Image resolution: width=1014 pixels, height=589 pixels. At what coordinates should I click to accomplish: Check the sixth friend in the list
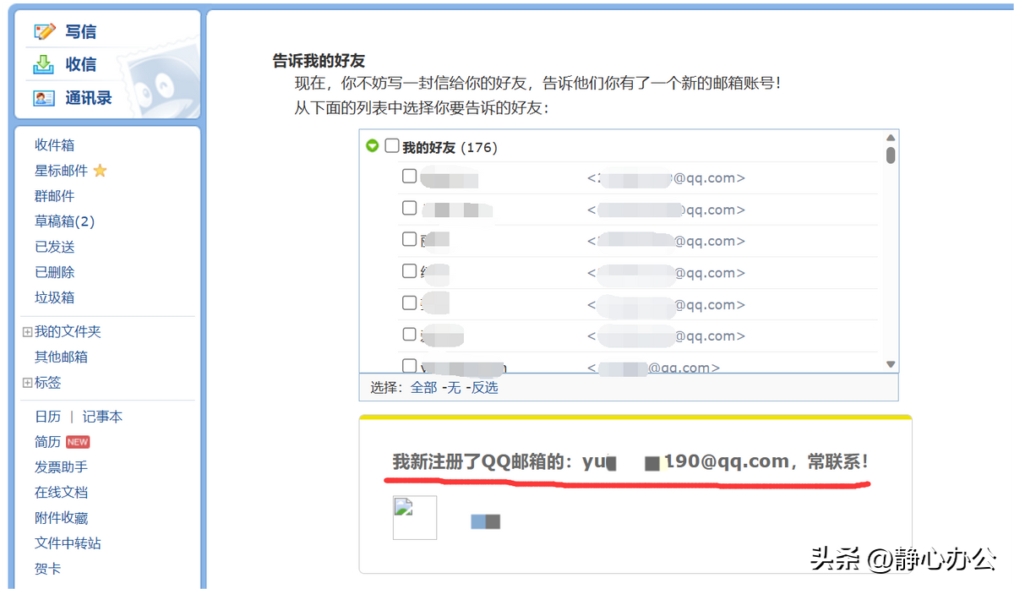click(409, 334)
